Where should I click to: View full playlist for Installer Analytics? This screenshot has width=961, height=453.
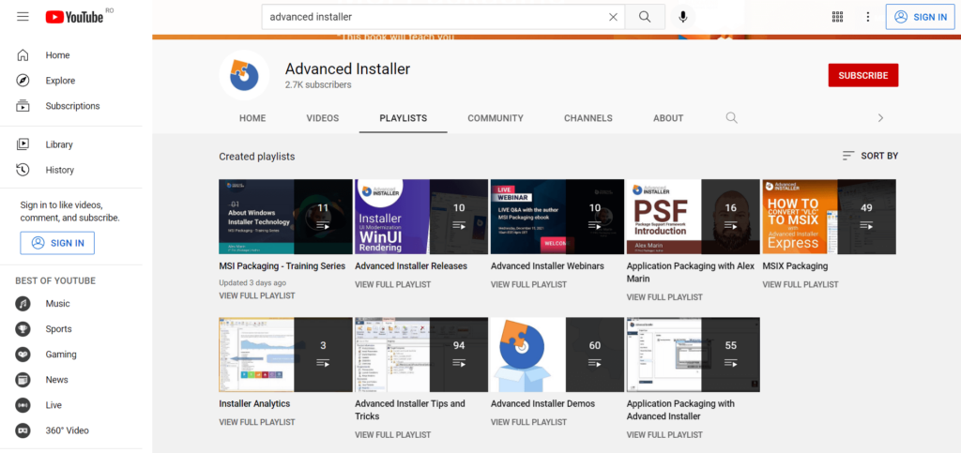click(x=257, y=422)
